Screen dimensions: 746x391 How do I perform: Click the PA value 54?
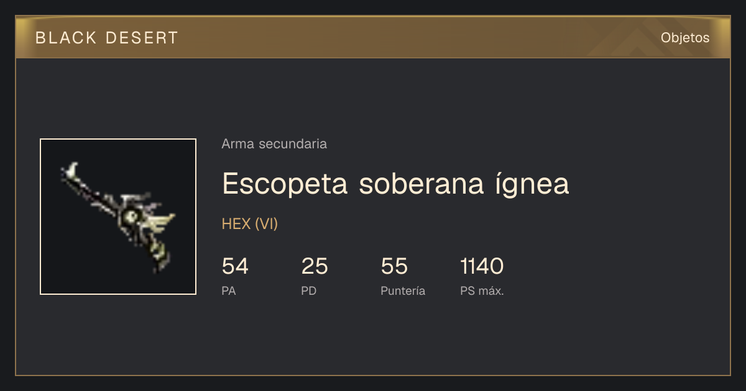[235, 266]
